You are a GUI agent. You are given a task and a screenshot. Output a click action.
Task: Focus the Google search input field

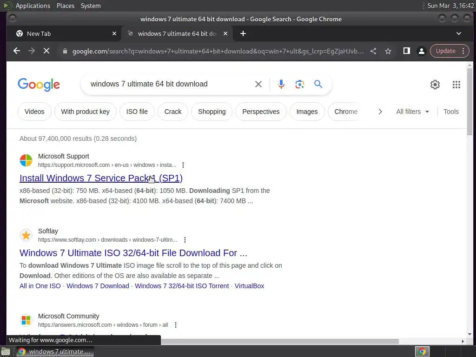[170, 84]
